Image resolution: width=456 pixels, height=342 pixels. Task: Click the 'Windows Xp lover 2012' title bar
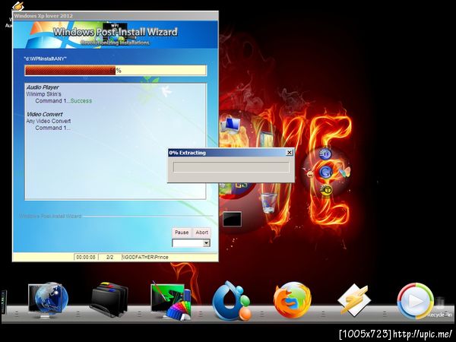(116, 16)
